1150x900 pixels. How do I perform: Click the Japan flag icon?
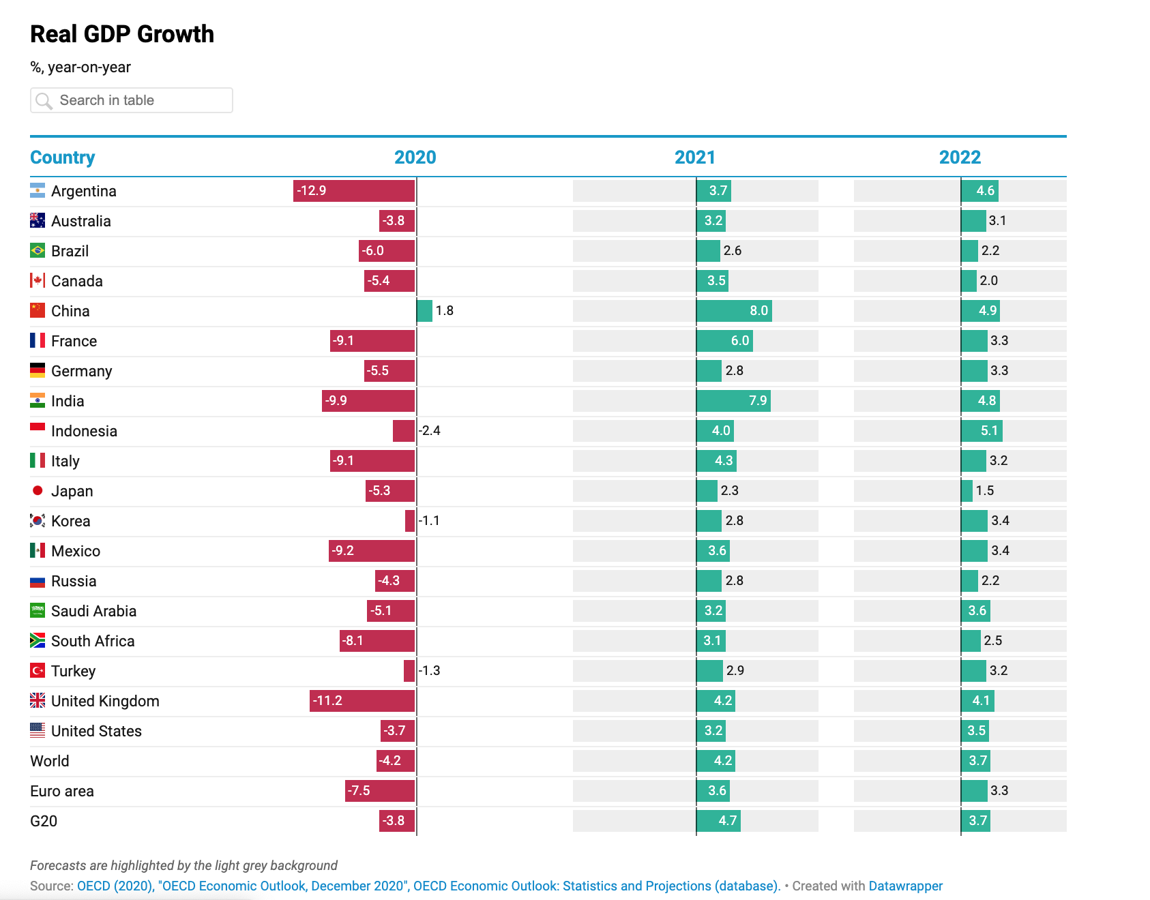point(38,491)
